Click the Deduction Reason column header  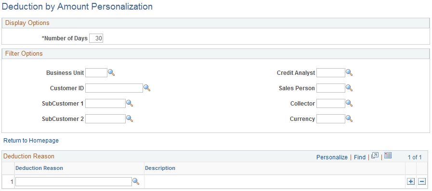point(39,168)
